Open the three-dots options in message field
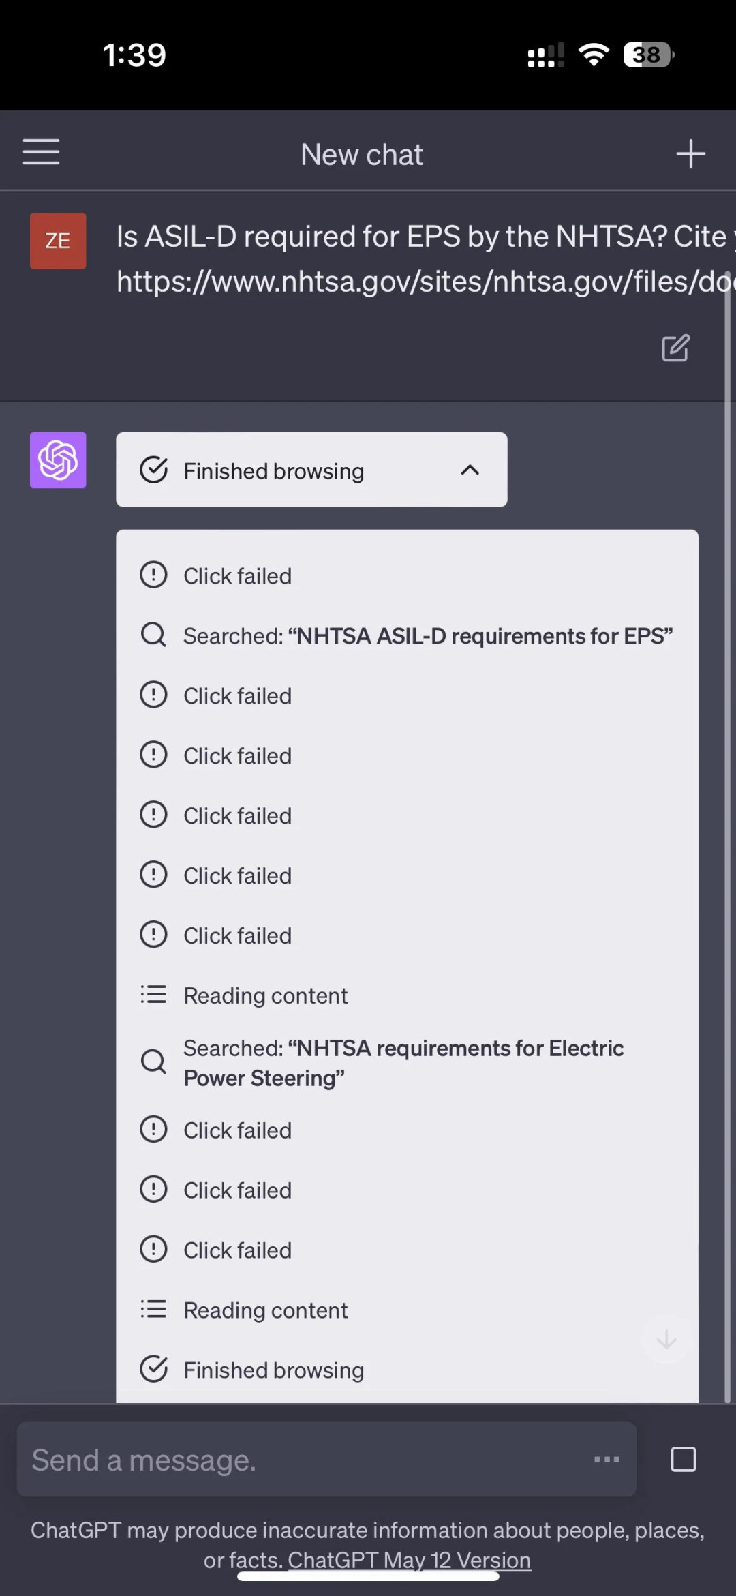The width and height of the screenshot is (736, 1596). (606, 1459)
